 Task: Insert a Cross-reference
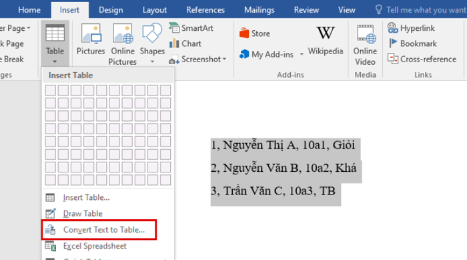[422, 59]
